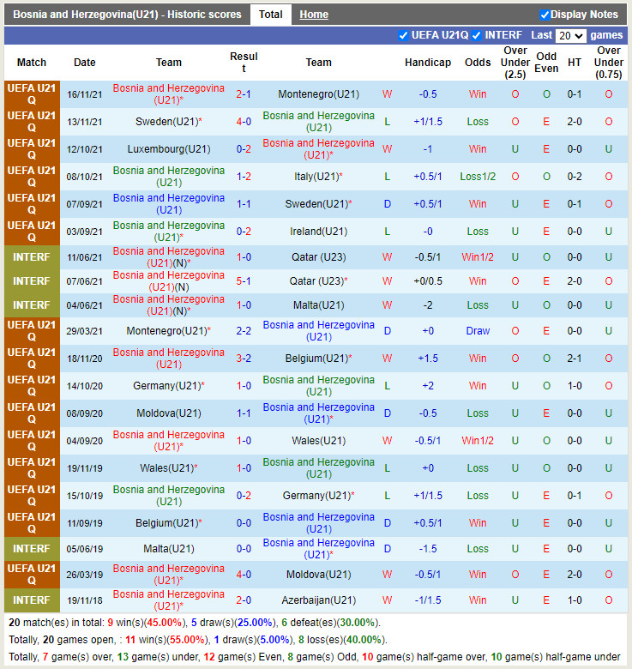
Task: Disable the INTERF filter checkbox
Action: [477, 35]
